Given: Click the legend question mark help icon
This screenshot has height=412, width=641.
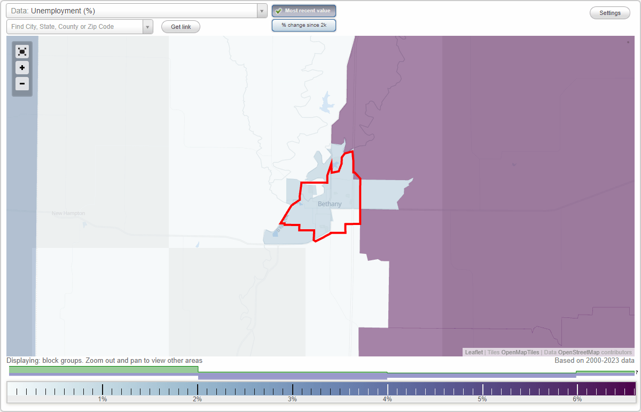Looking at the screenshot, I should tap(637, 372).
